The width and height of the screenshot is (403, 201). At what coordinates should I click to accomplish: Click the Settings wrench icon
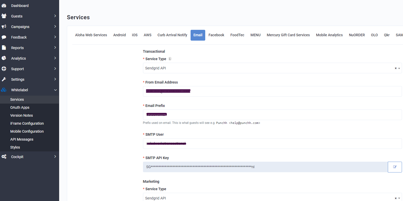pos(4,79)
